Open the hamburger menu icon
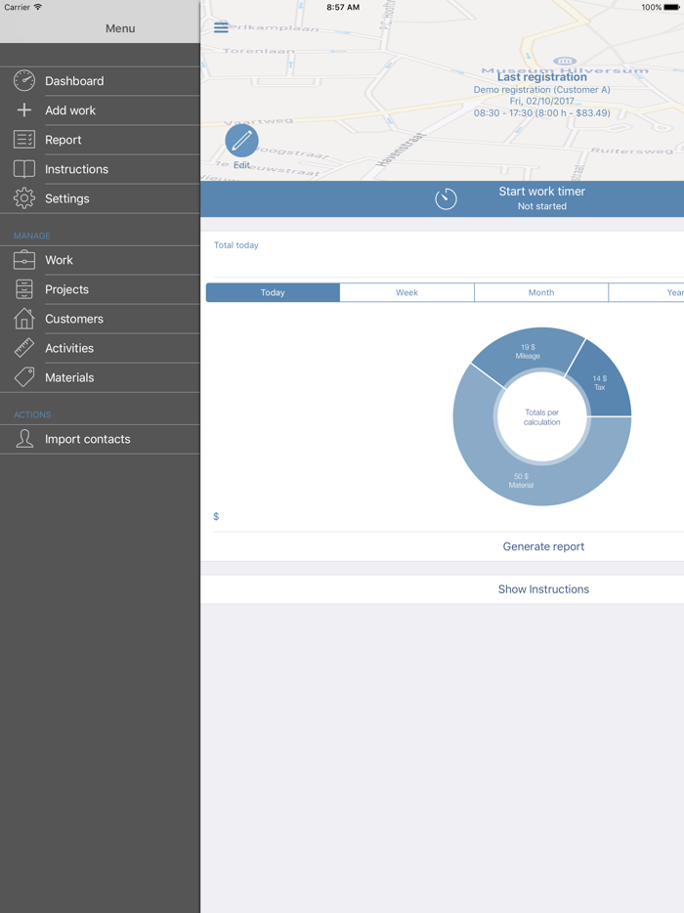The width and height of the screenshot is (684, 913). pyautogui.click(x=221, y=27)
